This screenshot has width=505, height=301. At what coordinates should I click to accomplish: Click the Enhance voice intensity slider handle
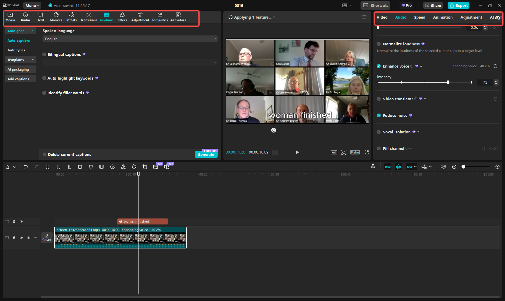pyautogui.click(x=448, y=82)
